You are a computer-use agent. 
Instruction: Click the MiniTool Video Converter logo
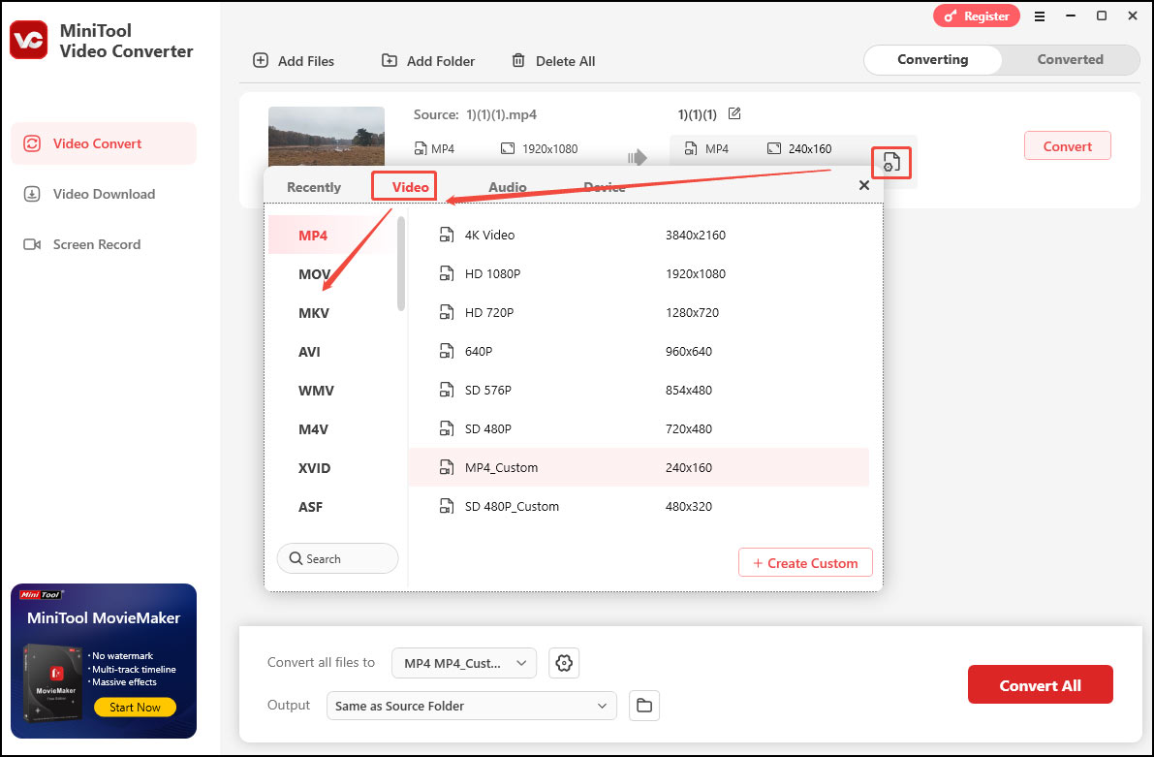[x=29, y=40]
